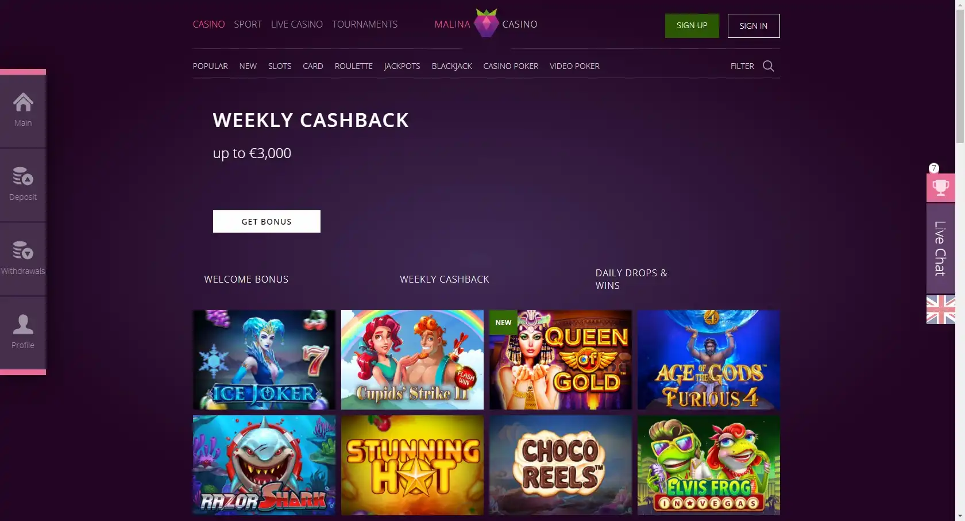965x521 pixels.
Task: Open the FILTER option
Action: tap(742, 66)
